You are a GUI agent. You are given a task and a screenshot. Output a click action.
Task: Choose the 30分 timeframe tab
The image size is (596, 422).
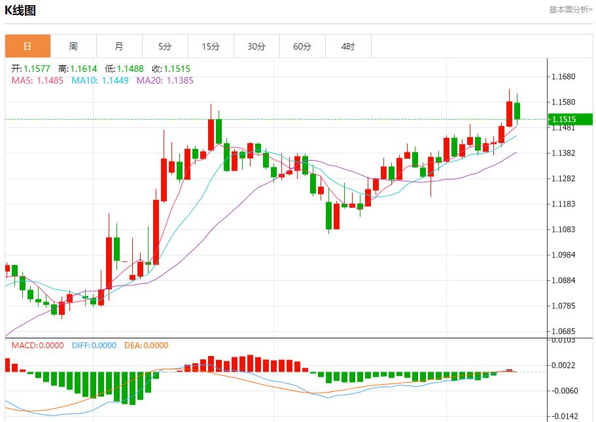[x=256, y=46]
